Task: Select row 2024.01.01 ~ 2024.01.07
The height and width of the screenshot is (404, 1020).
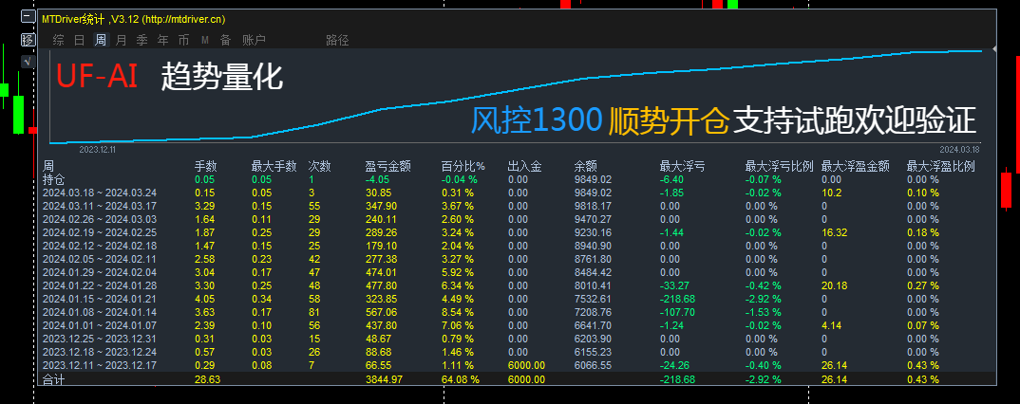Action: pos(100,325)
